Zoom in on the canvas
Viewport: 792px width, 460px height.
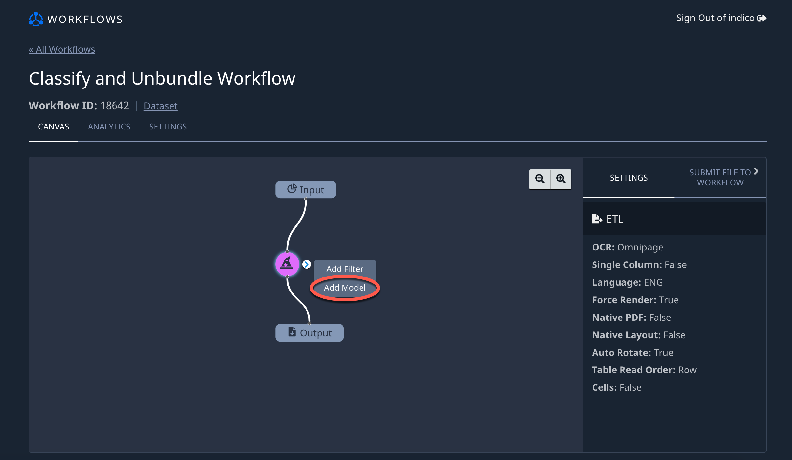click(x=561, y=179)
